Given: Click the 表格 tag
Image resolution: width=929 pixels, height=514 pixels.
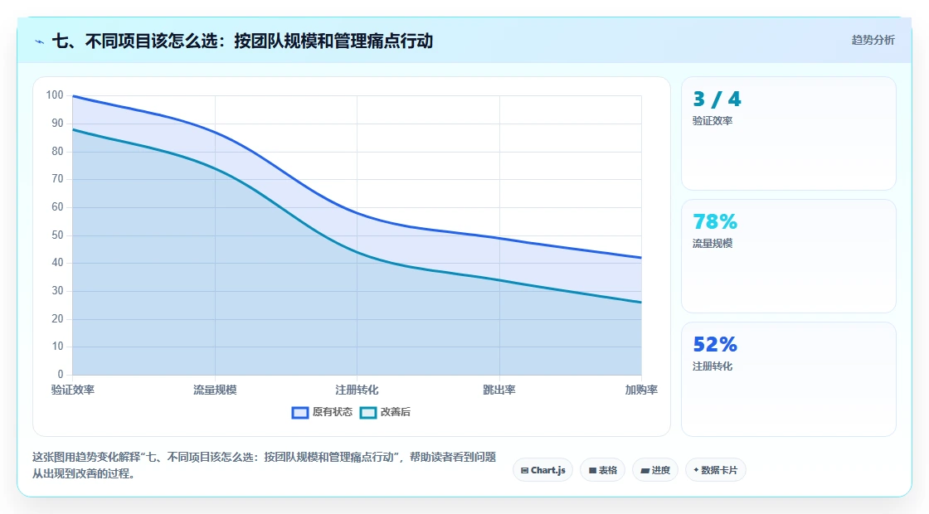Looking at the screenshot, I should coord(602,470).
